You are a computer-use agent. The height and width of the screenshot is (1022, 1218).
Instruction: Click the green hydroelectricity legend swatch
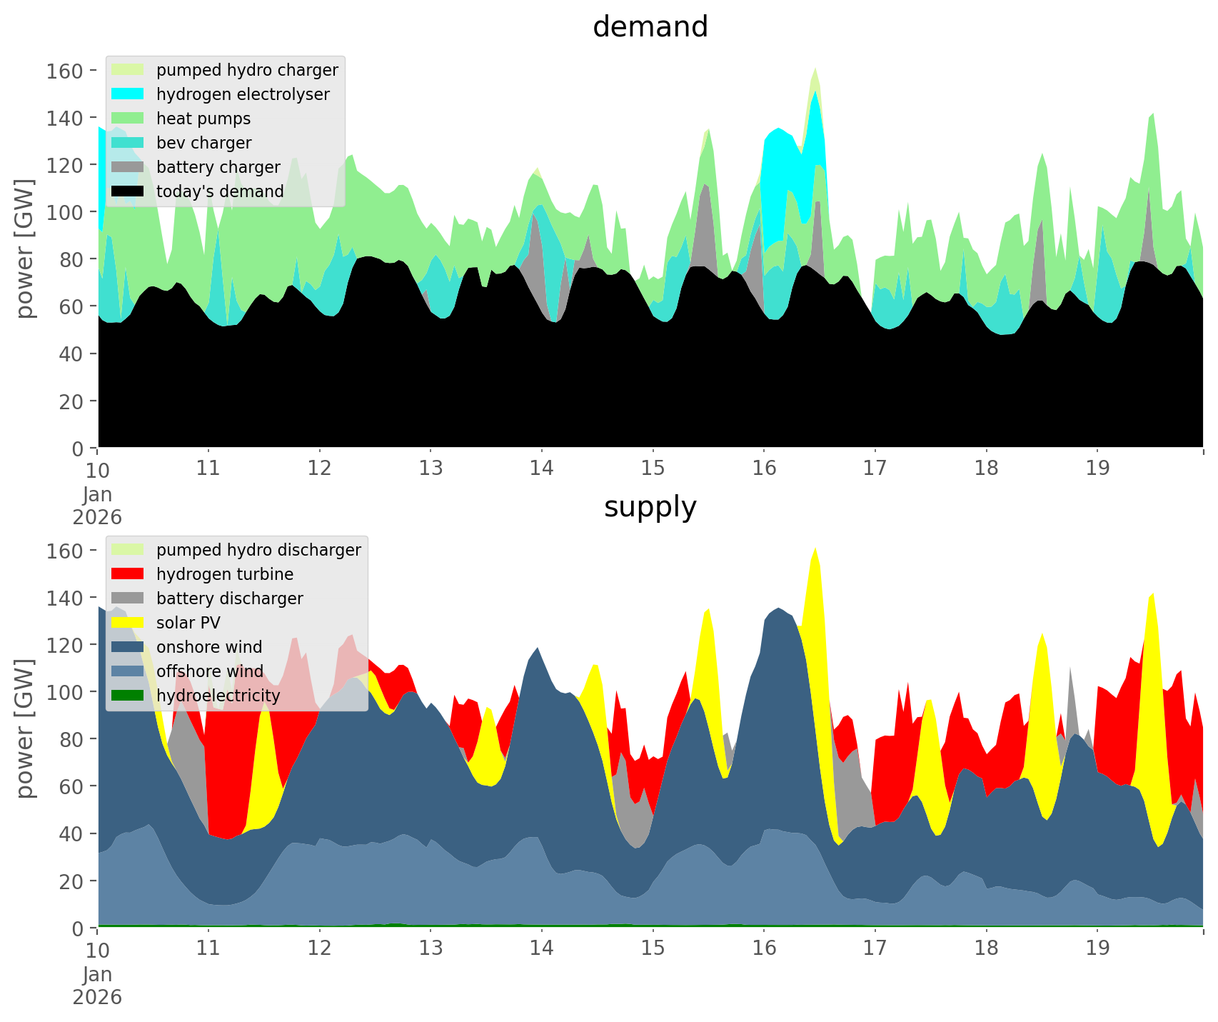(x=128, y=696)
